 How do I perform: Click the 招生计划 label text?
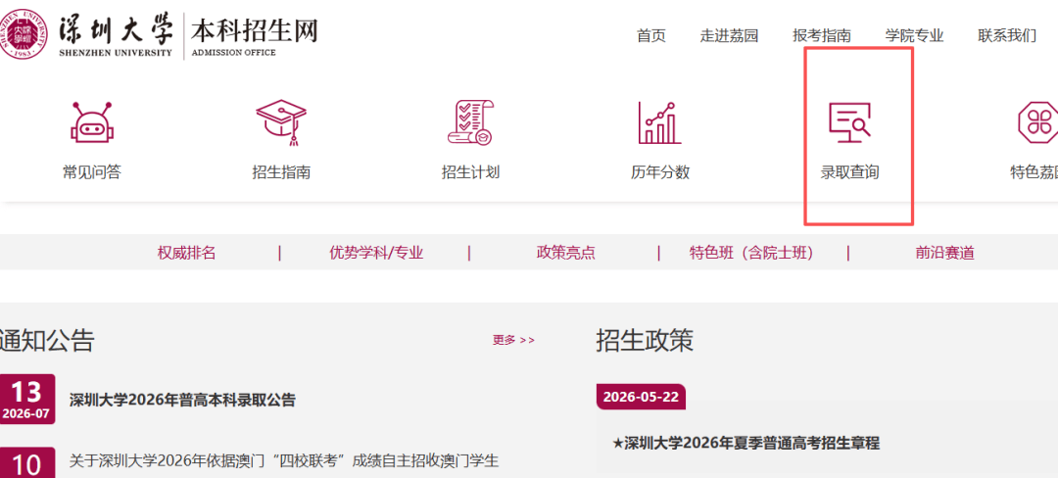(470, 172)
